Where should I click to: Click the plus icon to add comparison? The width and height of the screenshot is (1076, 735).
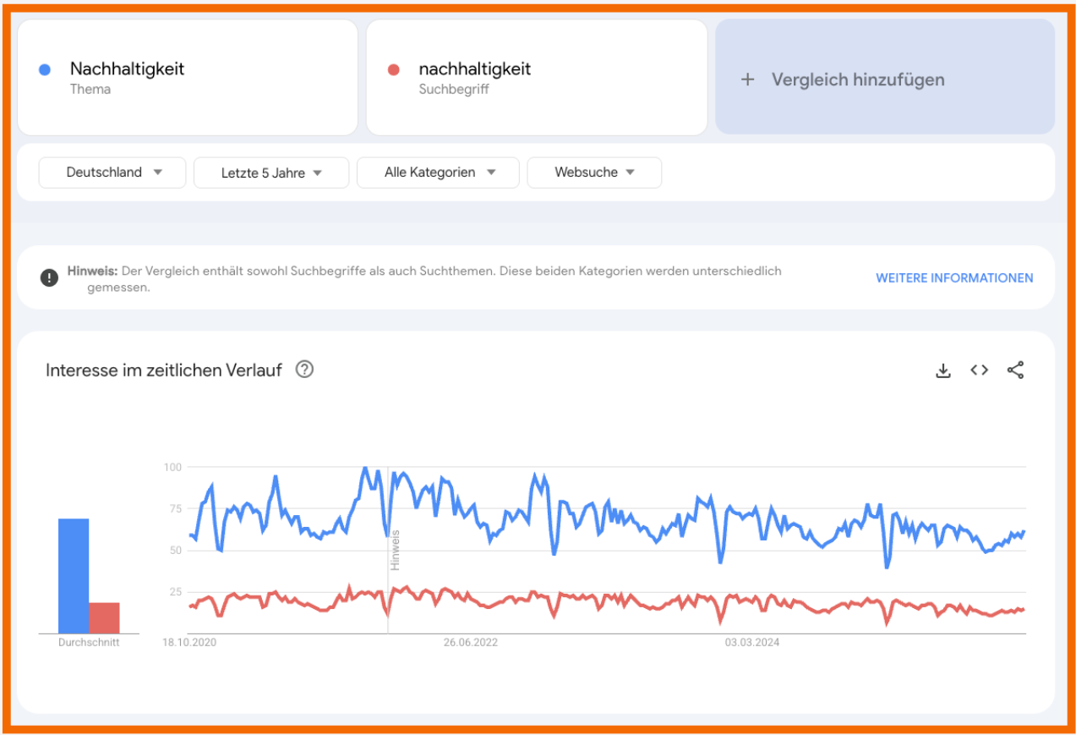(747, 80)
